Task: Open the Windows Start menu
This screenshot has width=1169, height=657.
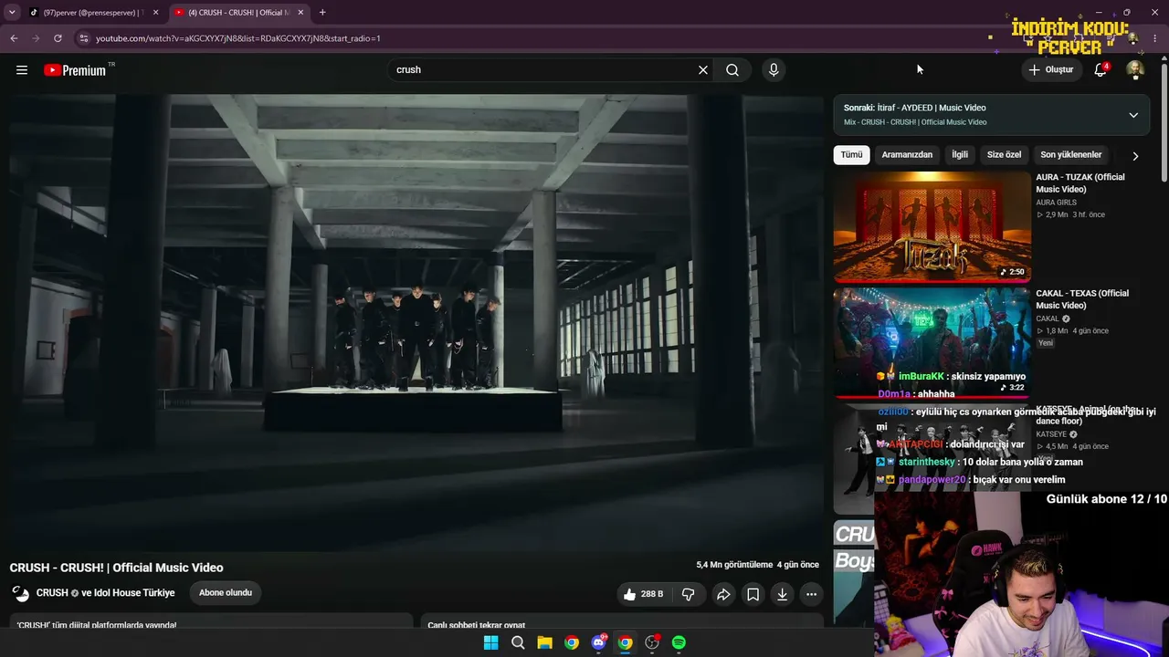Action: [x=490, y=642]
